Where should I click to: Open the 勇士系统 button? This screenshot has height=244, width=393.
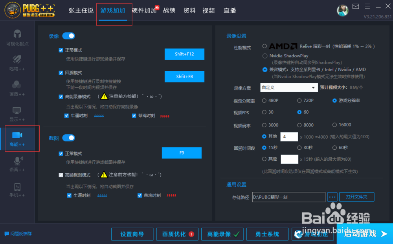coord(267,234)
